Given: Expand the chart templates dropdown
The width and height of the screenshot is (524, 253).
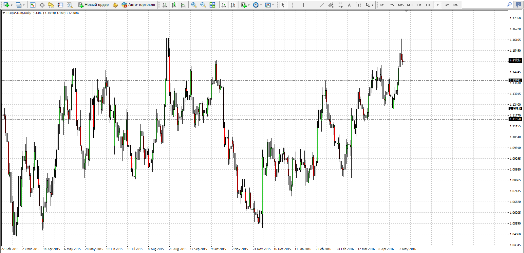Looking at the screenshot, I should point(273,5).
